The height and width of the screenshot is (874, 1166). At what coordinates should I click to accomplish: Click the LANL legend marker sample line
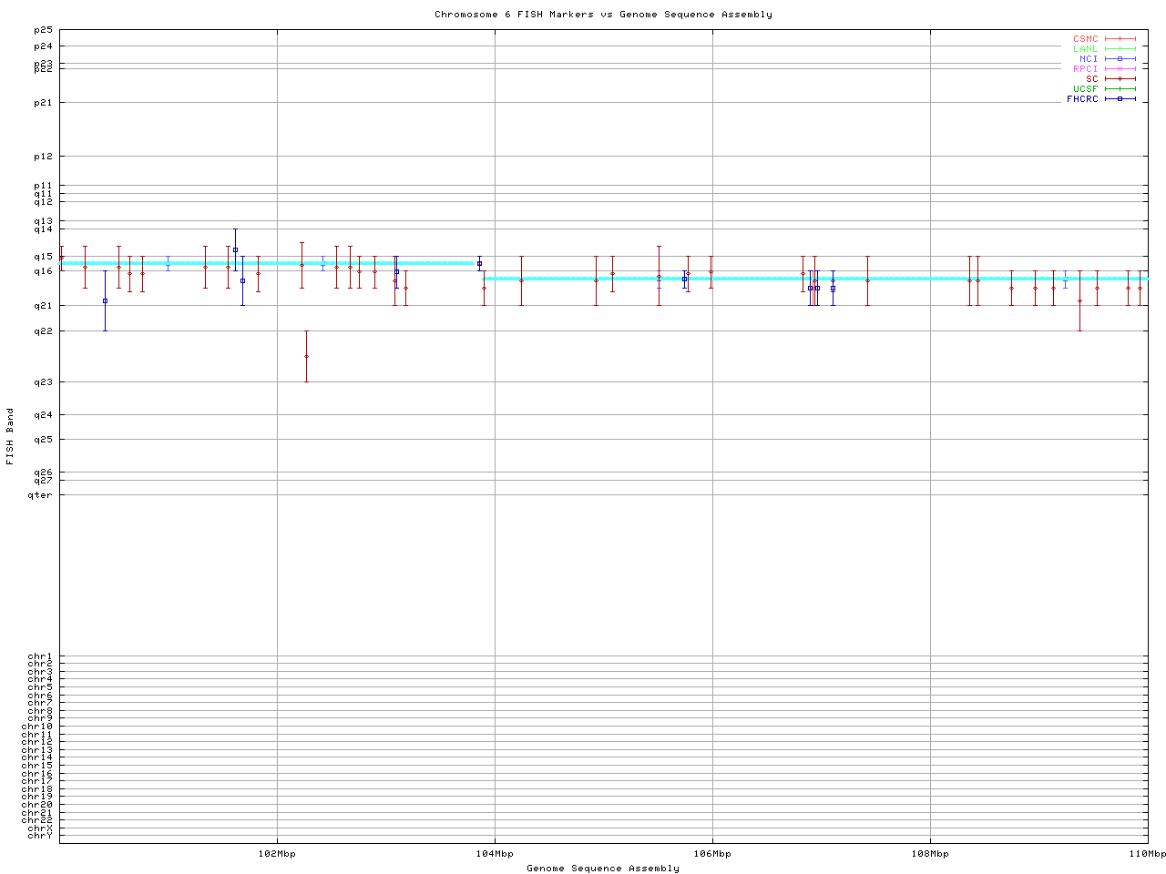tap(1120, 49)
